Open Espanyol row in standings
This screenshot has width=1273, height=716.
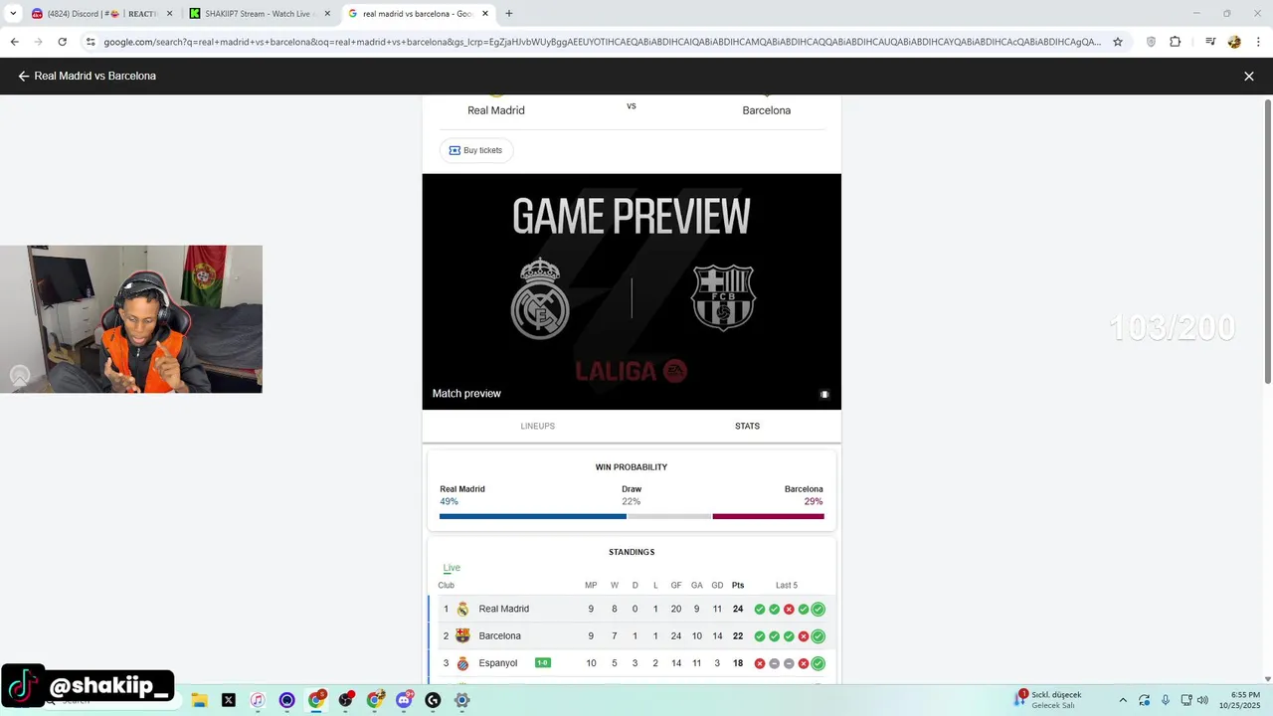(632, 663)
